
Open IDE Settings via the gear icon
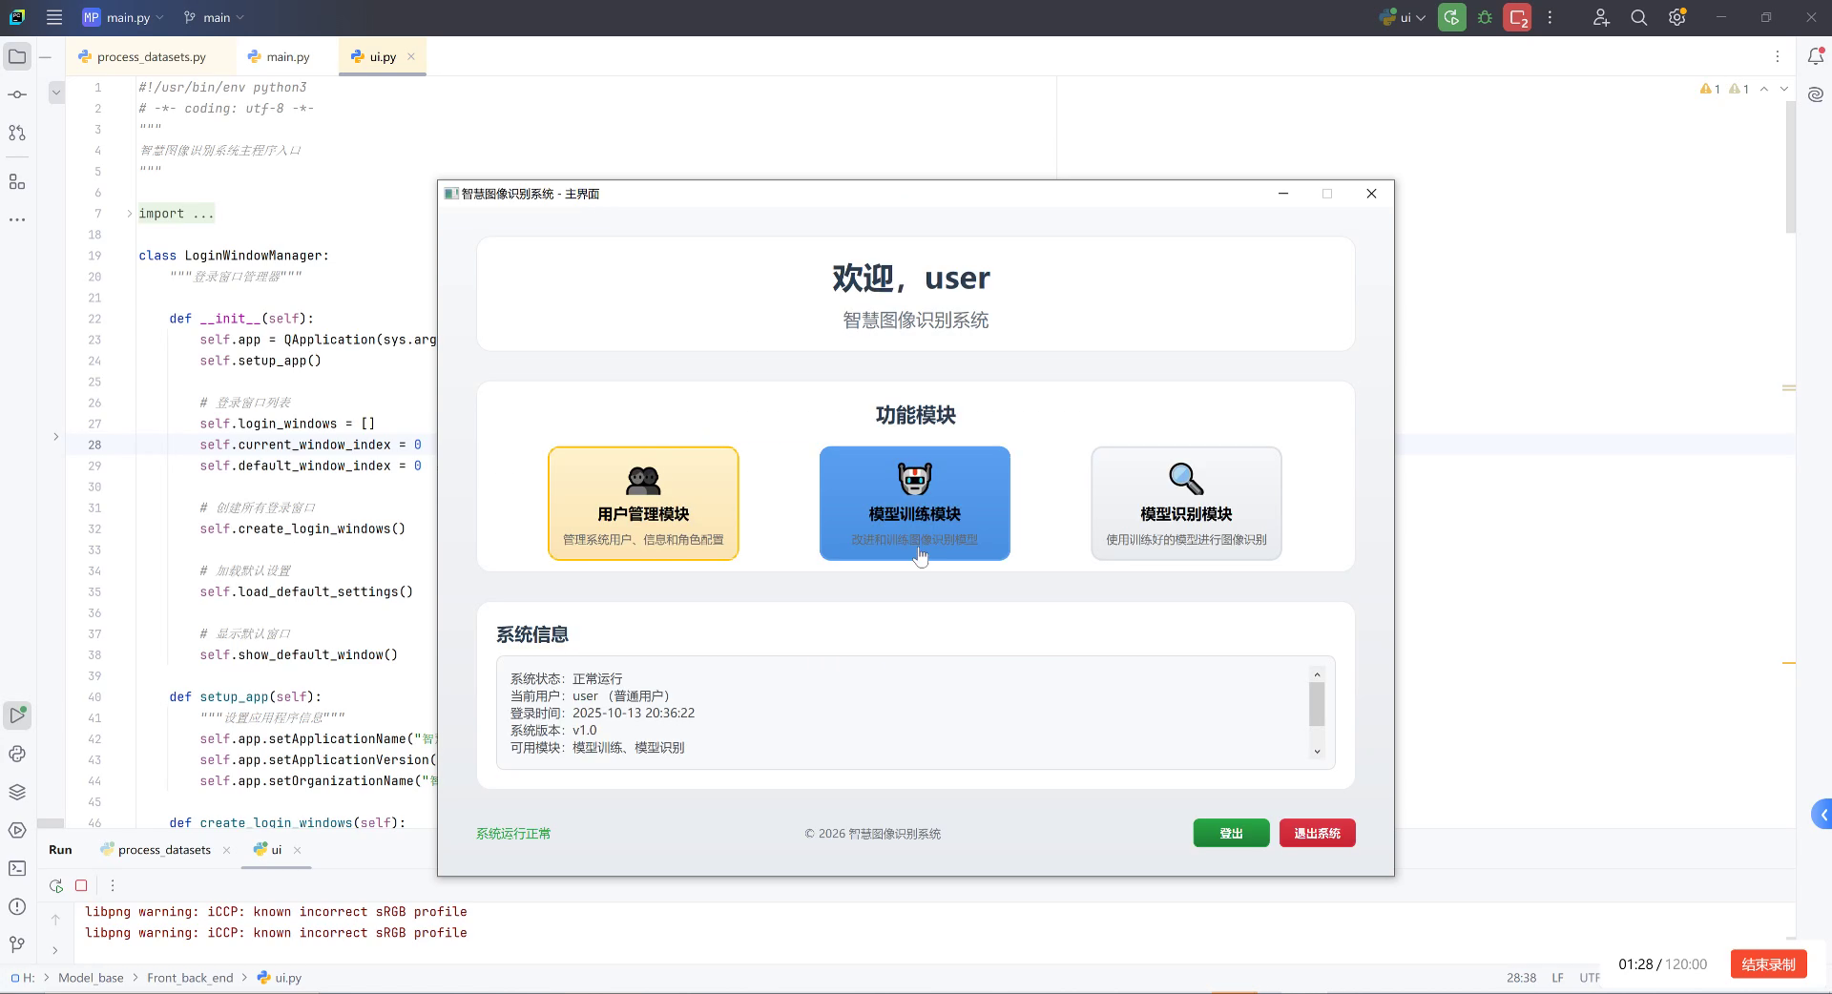pos(1676,17)
